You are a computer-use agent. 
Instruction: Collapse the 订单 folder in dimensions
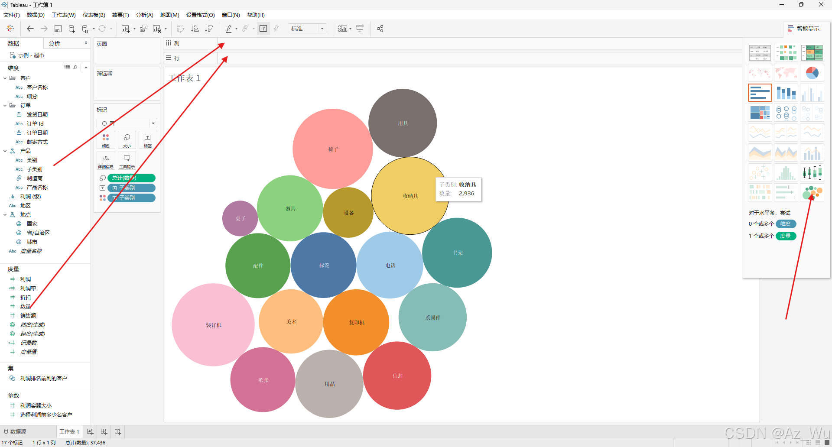(5, 106)
